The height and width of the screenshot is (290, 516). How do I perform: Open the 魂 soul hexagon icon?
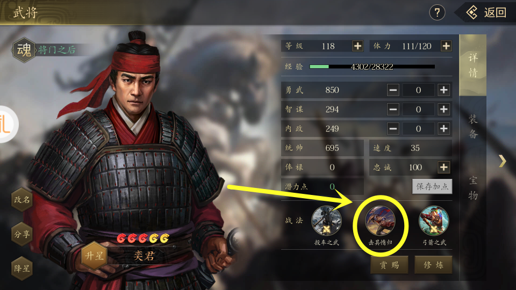[24, 50]
